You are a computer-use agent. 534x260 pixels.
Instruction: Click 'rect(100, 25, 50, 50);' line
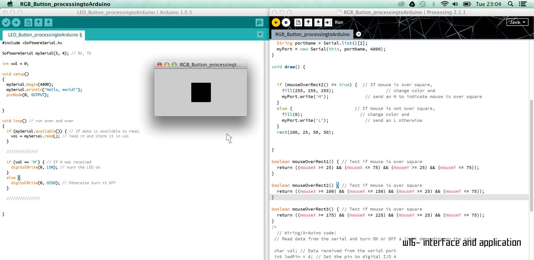coord(305,132)
